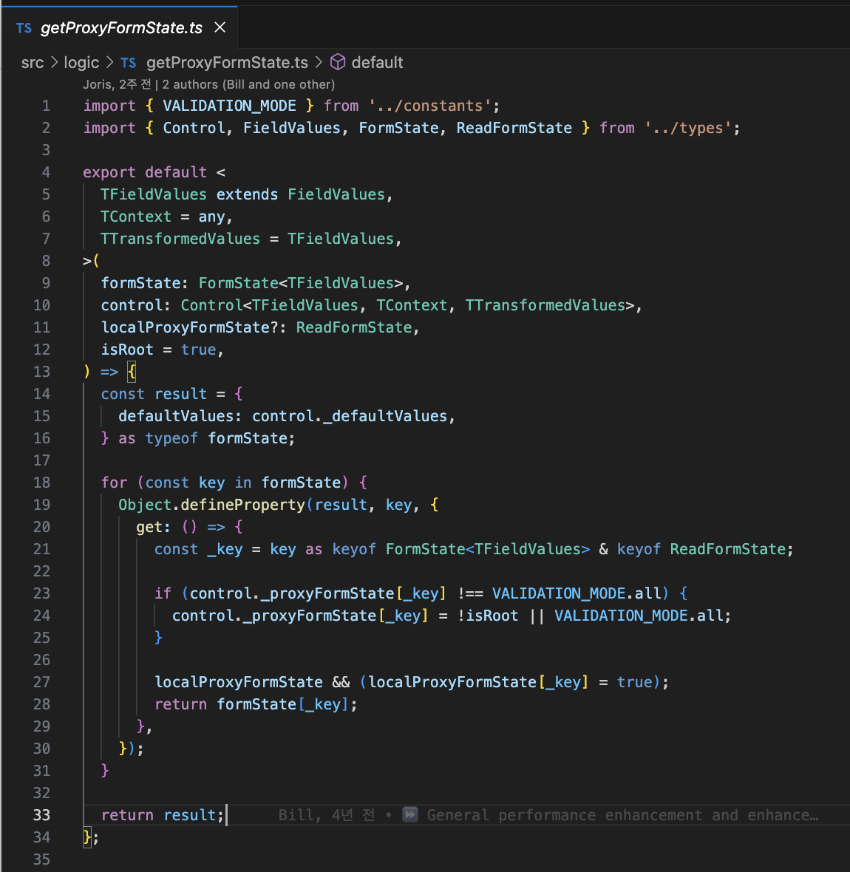Close the getProxyFormState.ts tab
850x872 pixels.
pyautogui.click(x=220, y=27)
